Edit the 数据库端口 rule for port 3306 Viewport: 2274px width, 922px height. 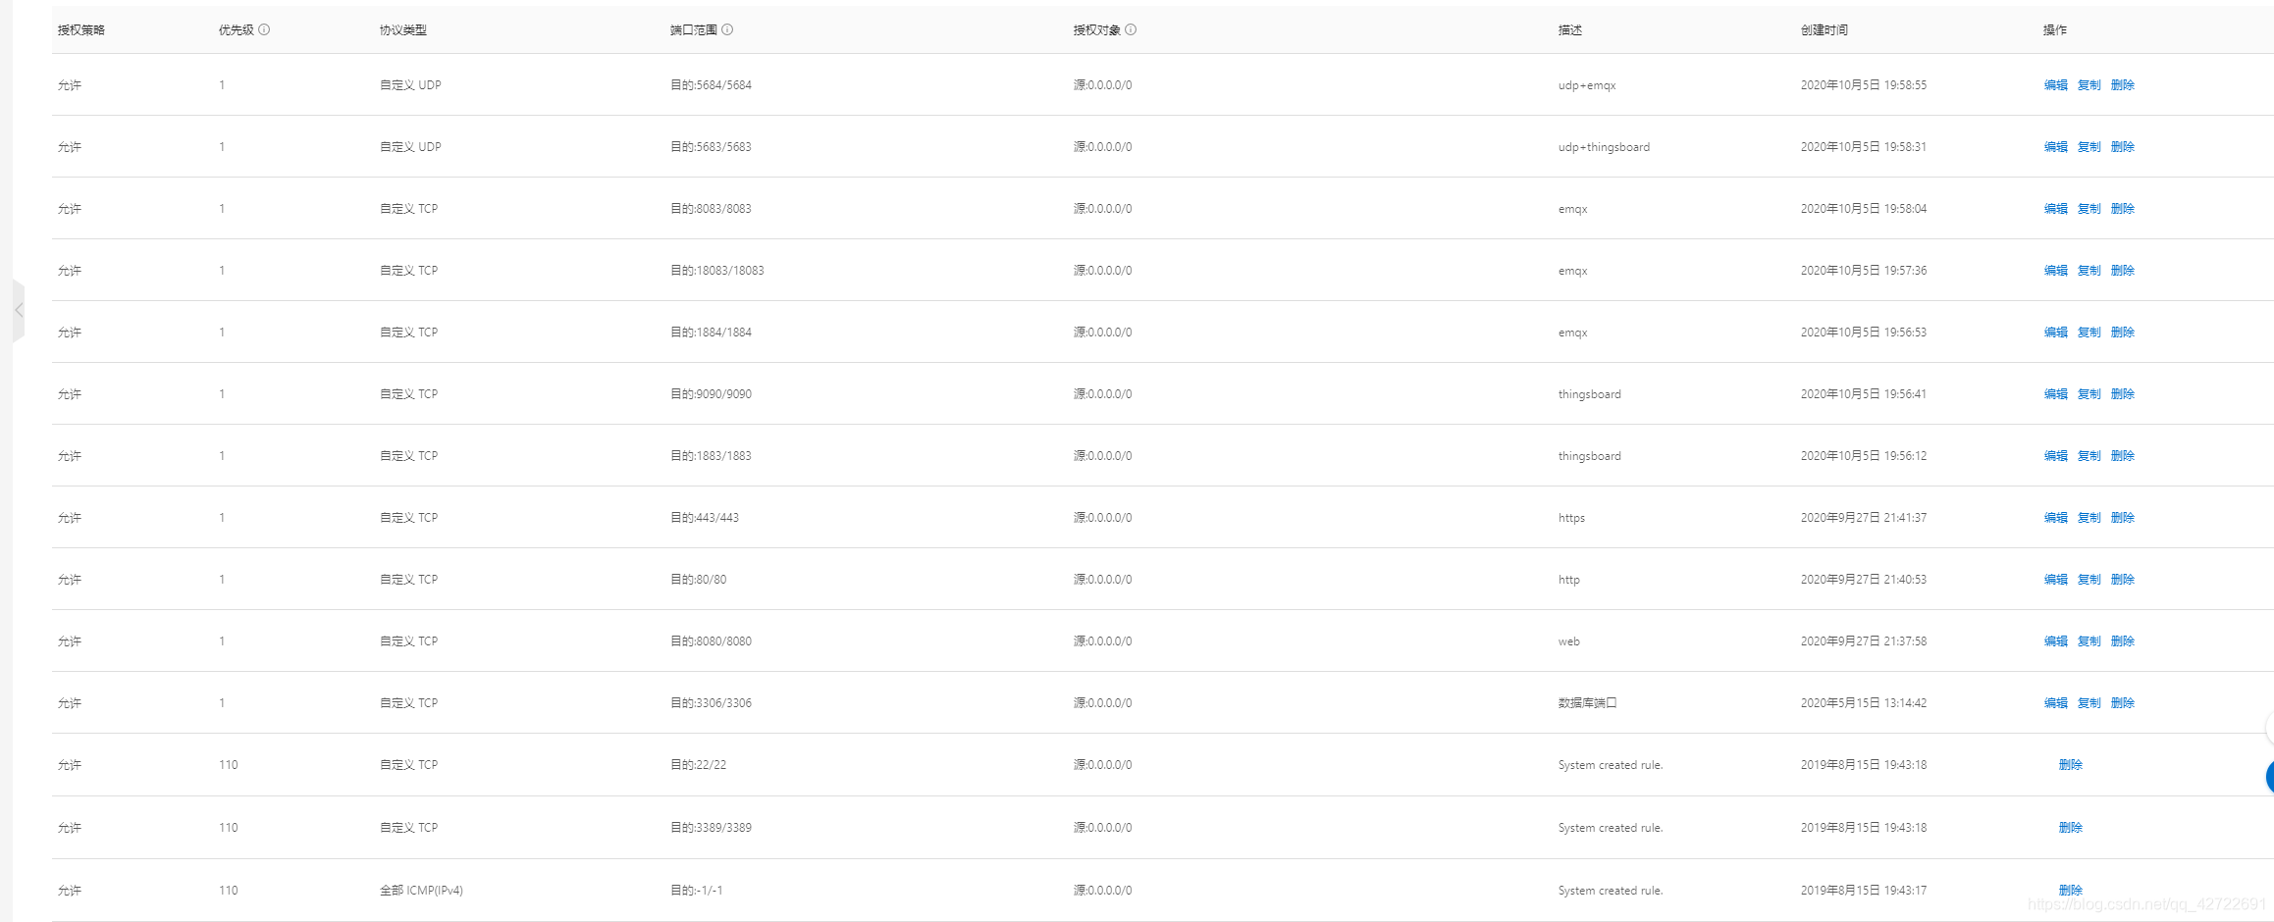tap(2055, 703)
